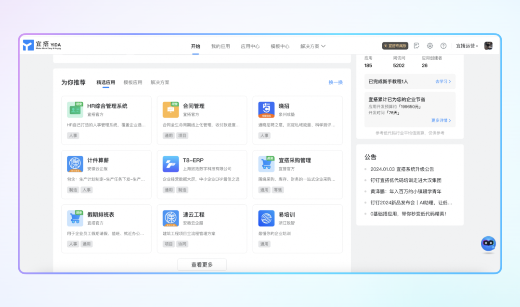The width and height of the screenshot is (520, 307).
Task: Open the blue robot assistant icon
Action: point(488,244)
